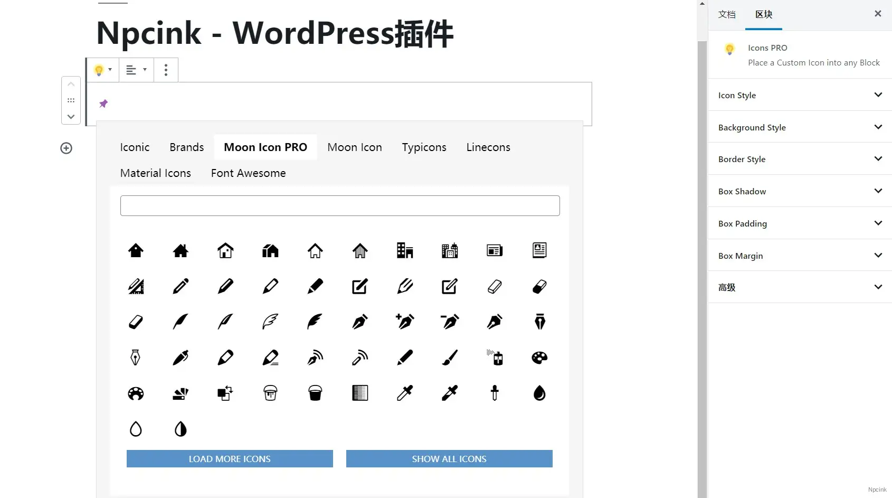892x498 pixels.
Task: Choose the paint brush icon
Action: pos(450,358)
